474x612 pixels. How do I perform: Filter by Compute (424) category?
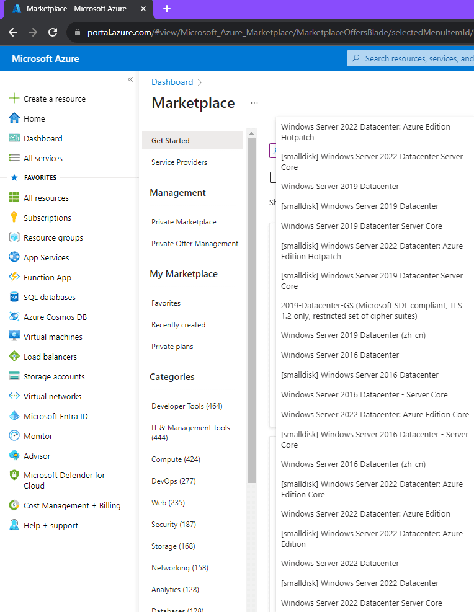(176, 459)
